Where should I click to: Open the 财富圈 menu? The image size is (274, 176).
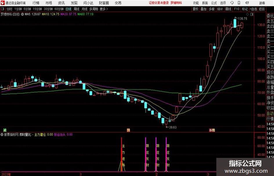[104, 3]
